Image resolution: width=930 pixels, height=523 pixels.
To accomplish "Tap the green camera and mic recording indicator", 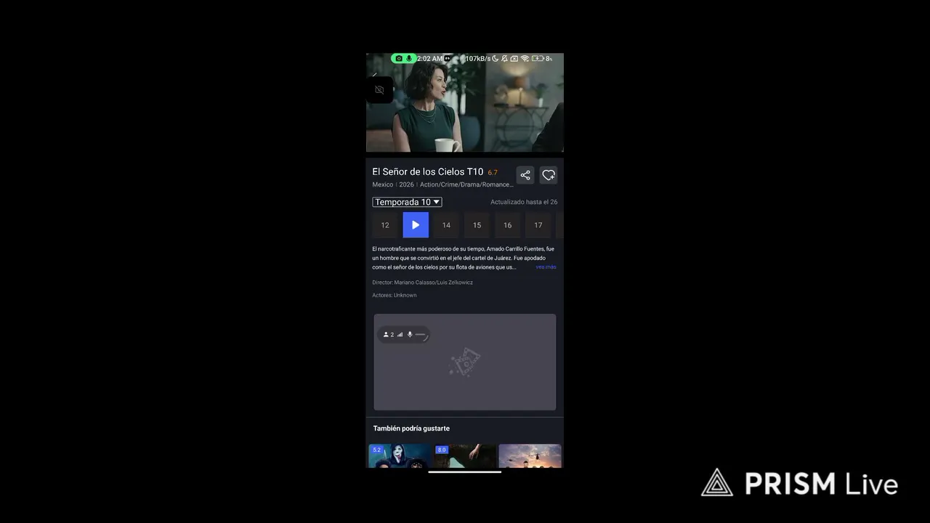I will 403,58.
